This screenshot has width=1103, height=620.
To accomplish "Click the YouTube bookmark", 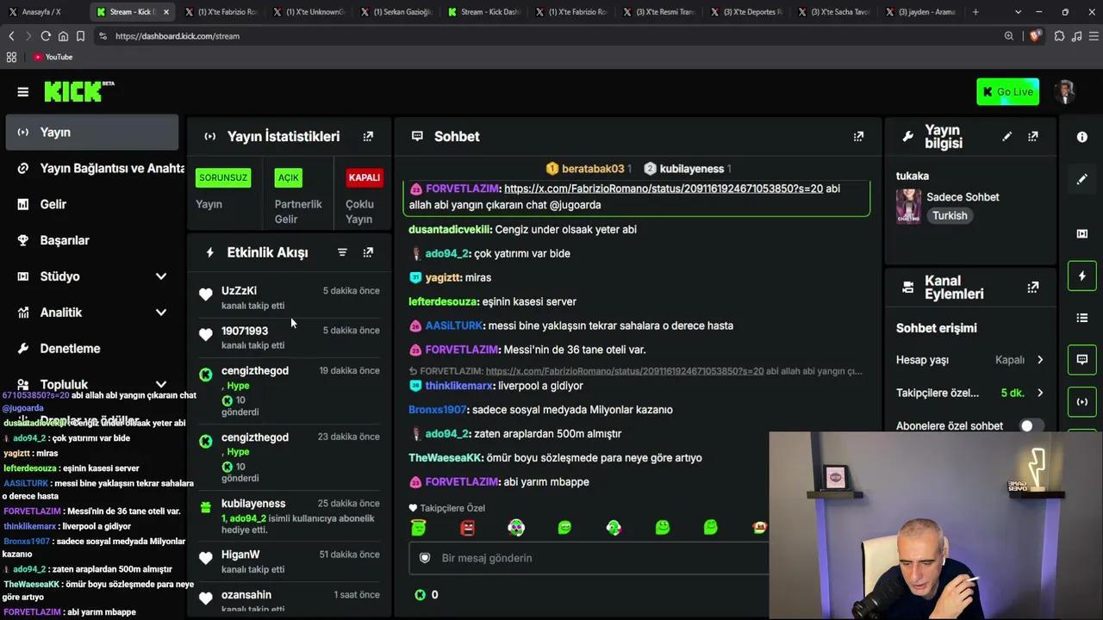I will point(53,57).
